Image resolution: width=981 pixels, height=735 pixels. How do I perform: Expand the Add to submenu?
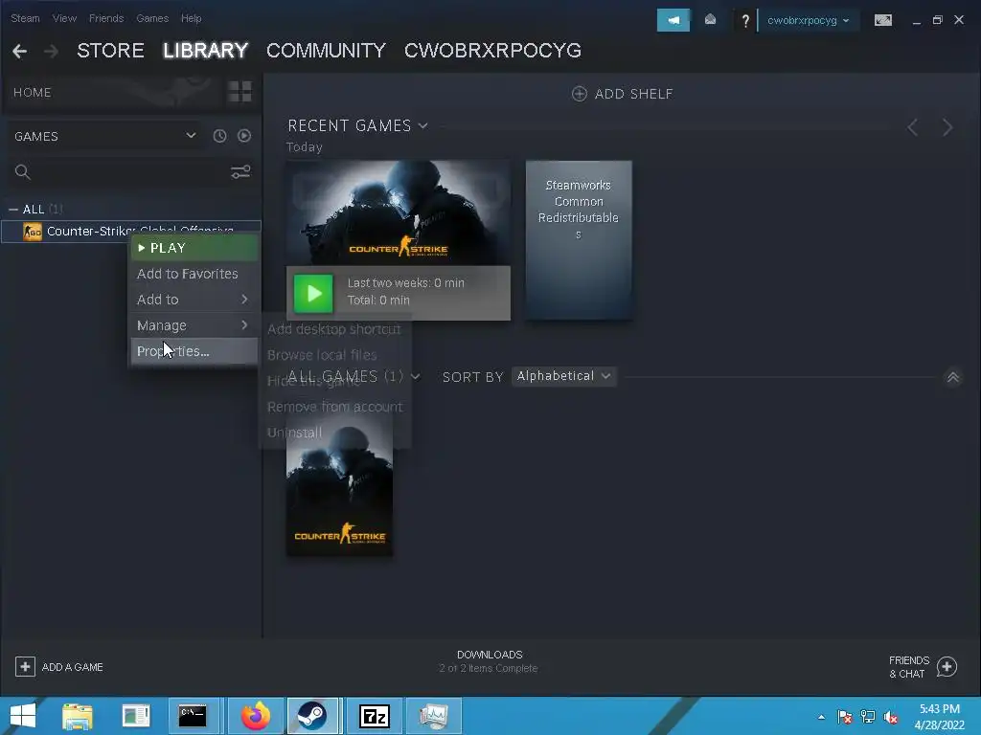tap(194, 300)
